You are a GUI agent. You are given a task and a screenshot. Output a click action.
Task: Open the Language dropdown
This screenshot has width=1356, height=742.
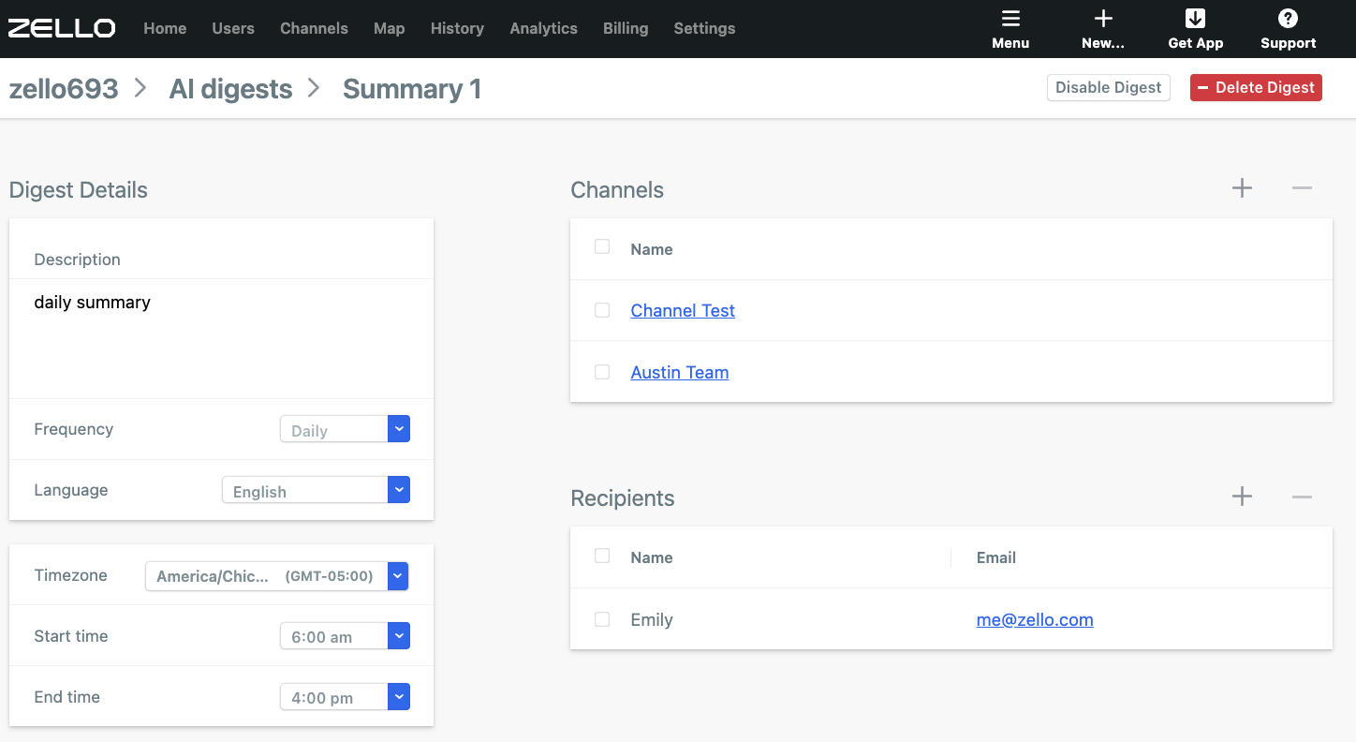(316, 490)
